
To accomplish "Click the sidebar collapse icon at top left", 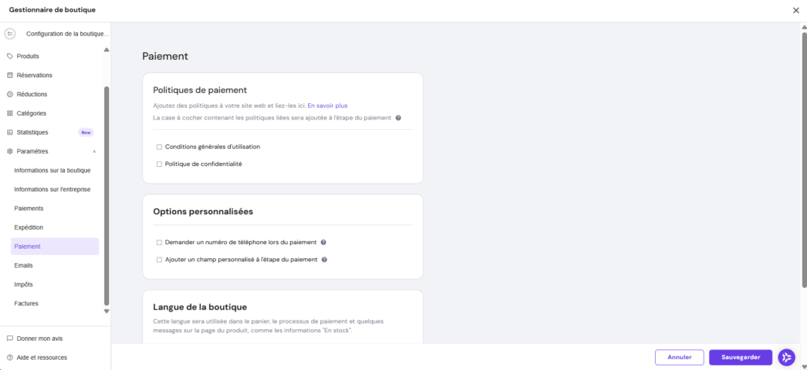I will (x=10, y=34).
